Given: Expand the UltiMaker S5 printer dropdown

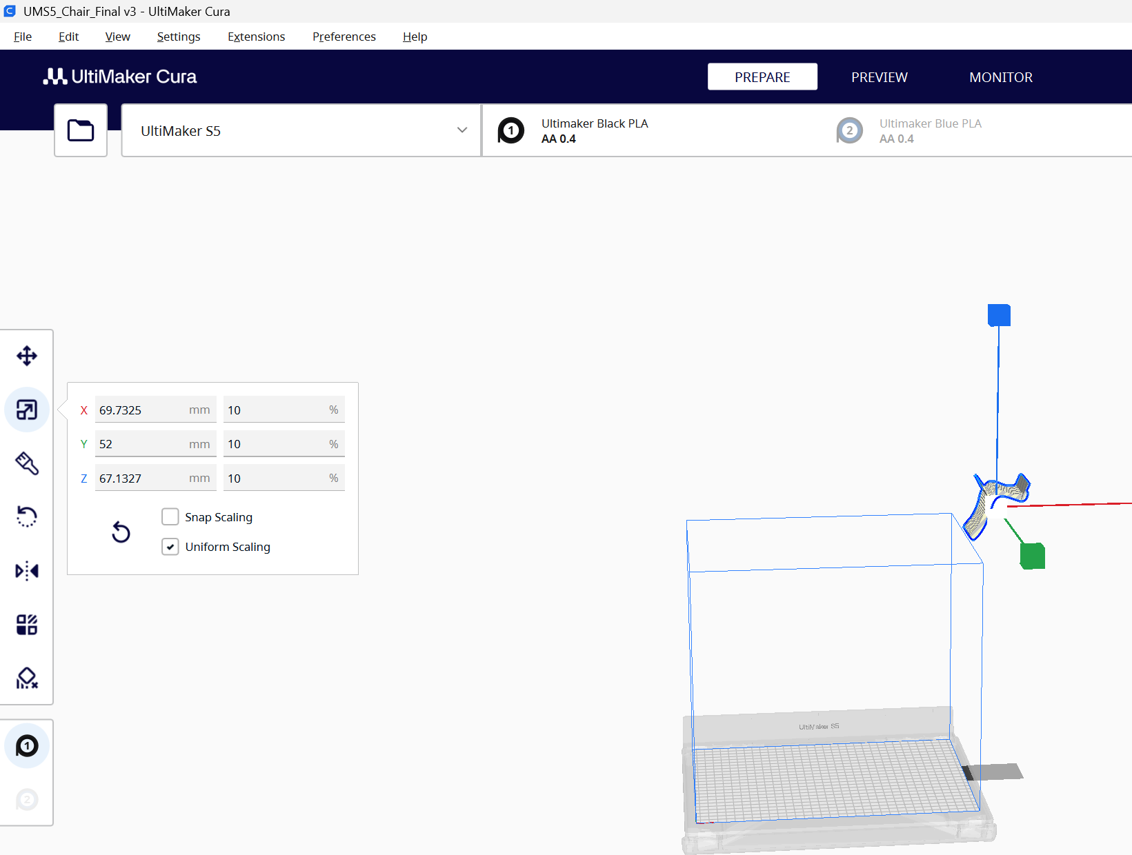Looking at the screenshot, I should (x=301, y=130).
